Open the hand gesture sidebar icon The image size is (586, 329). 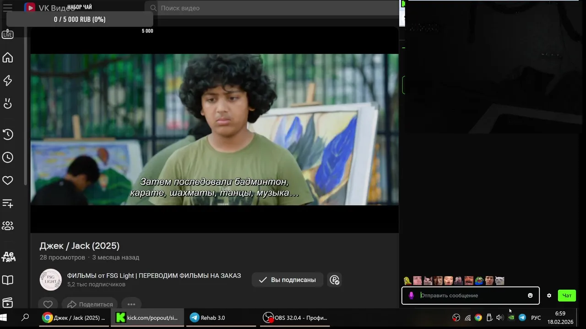point(7,103)
